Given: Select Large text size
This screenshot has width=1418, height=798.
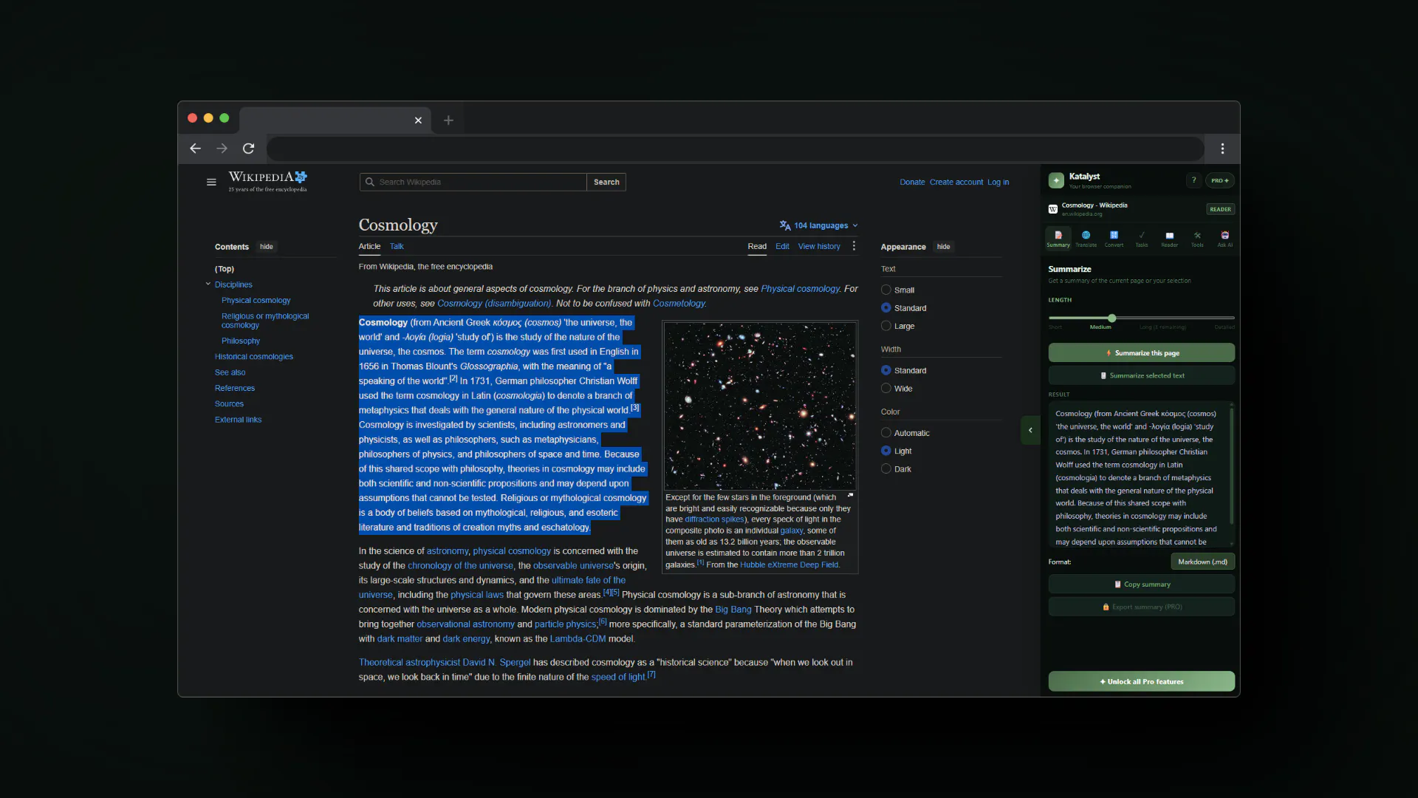Looking at the screenshot, I should click(x=886, y=326).
